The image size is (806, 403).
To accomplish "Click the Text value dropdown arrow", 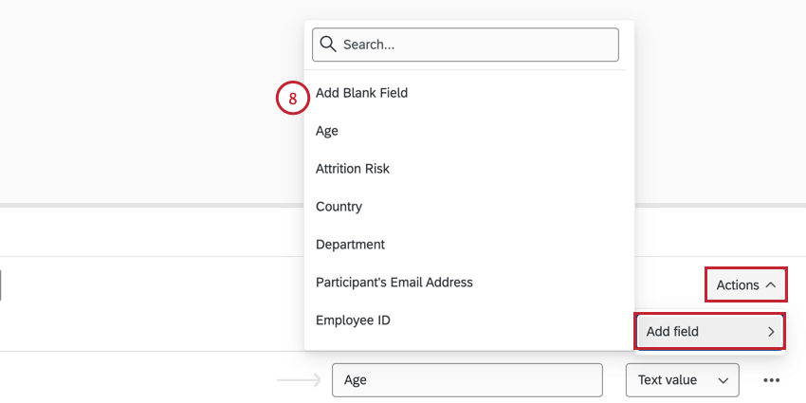I will (x=724, y=380).
